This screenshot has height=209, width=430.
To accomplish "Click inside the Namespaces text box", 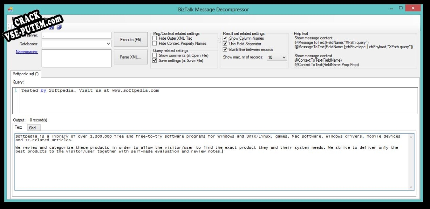I will (76, 58).
